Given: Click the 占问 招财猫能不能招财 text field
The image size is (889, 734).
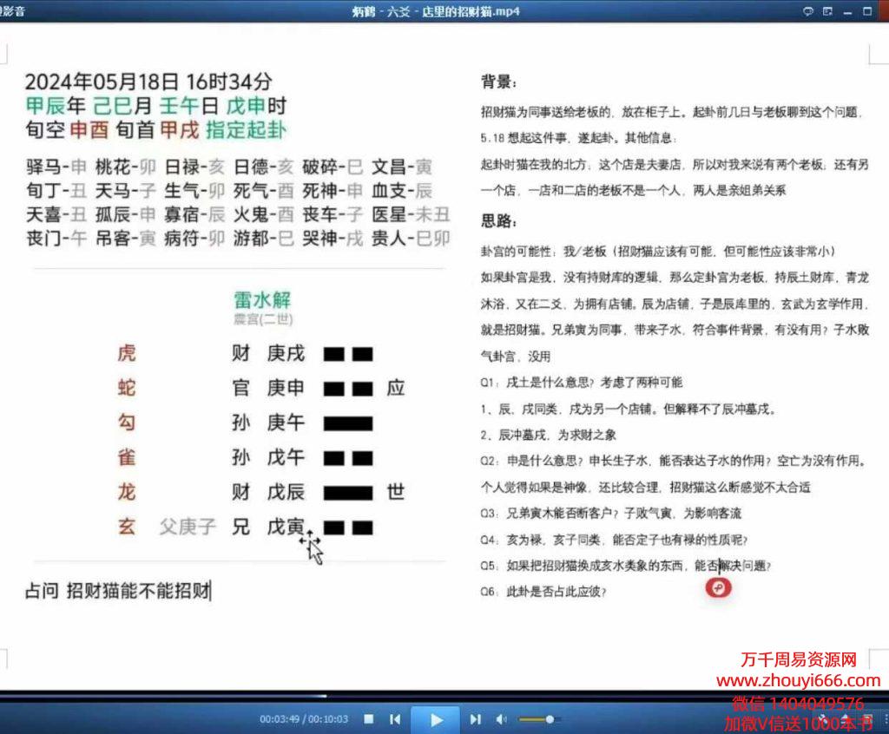Looking at the screenshot, I should click(118, 592).
